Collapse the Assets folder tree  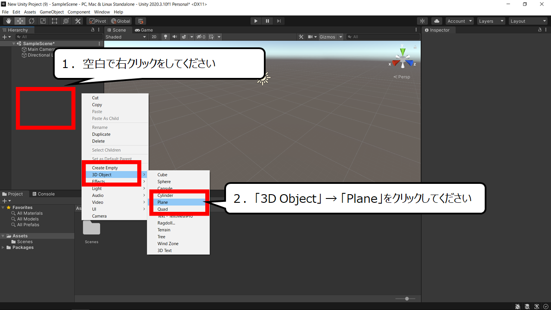pos(3,236)
